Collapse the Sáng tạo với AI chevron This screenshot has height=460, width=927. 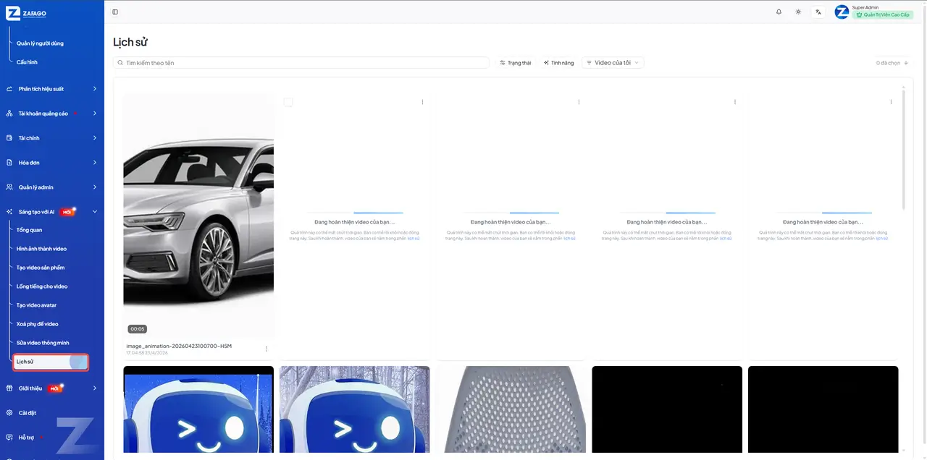click(95, 212)
